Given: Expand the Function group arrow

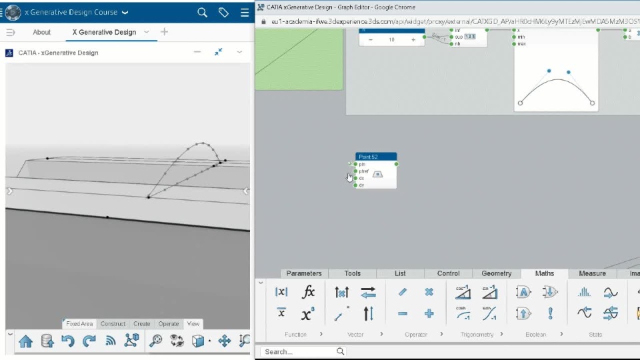Looking at the screenshot, I should pos(321,334).
